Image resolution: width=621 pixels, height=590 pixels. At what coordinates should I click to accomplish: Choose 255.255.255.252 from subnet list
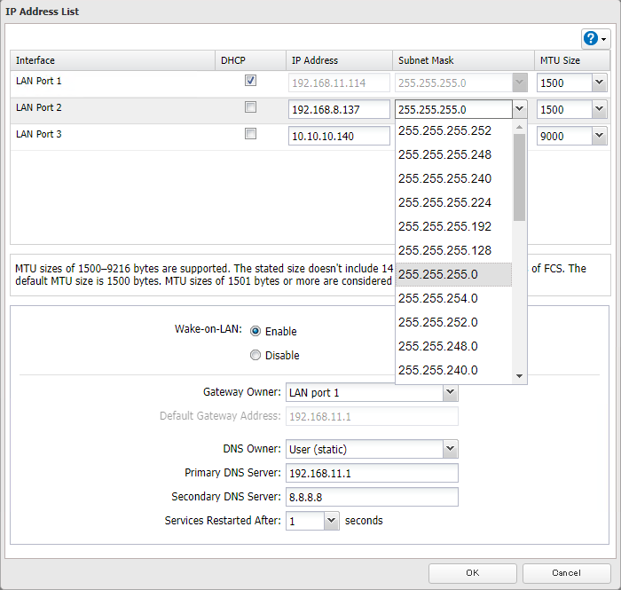point(444,130)
